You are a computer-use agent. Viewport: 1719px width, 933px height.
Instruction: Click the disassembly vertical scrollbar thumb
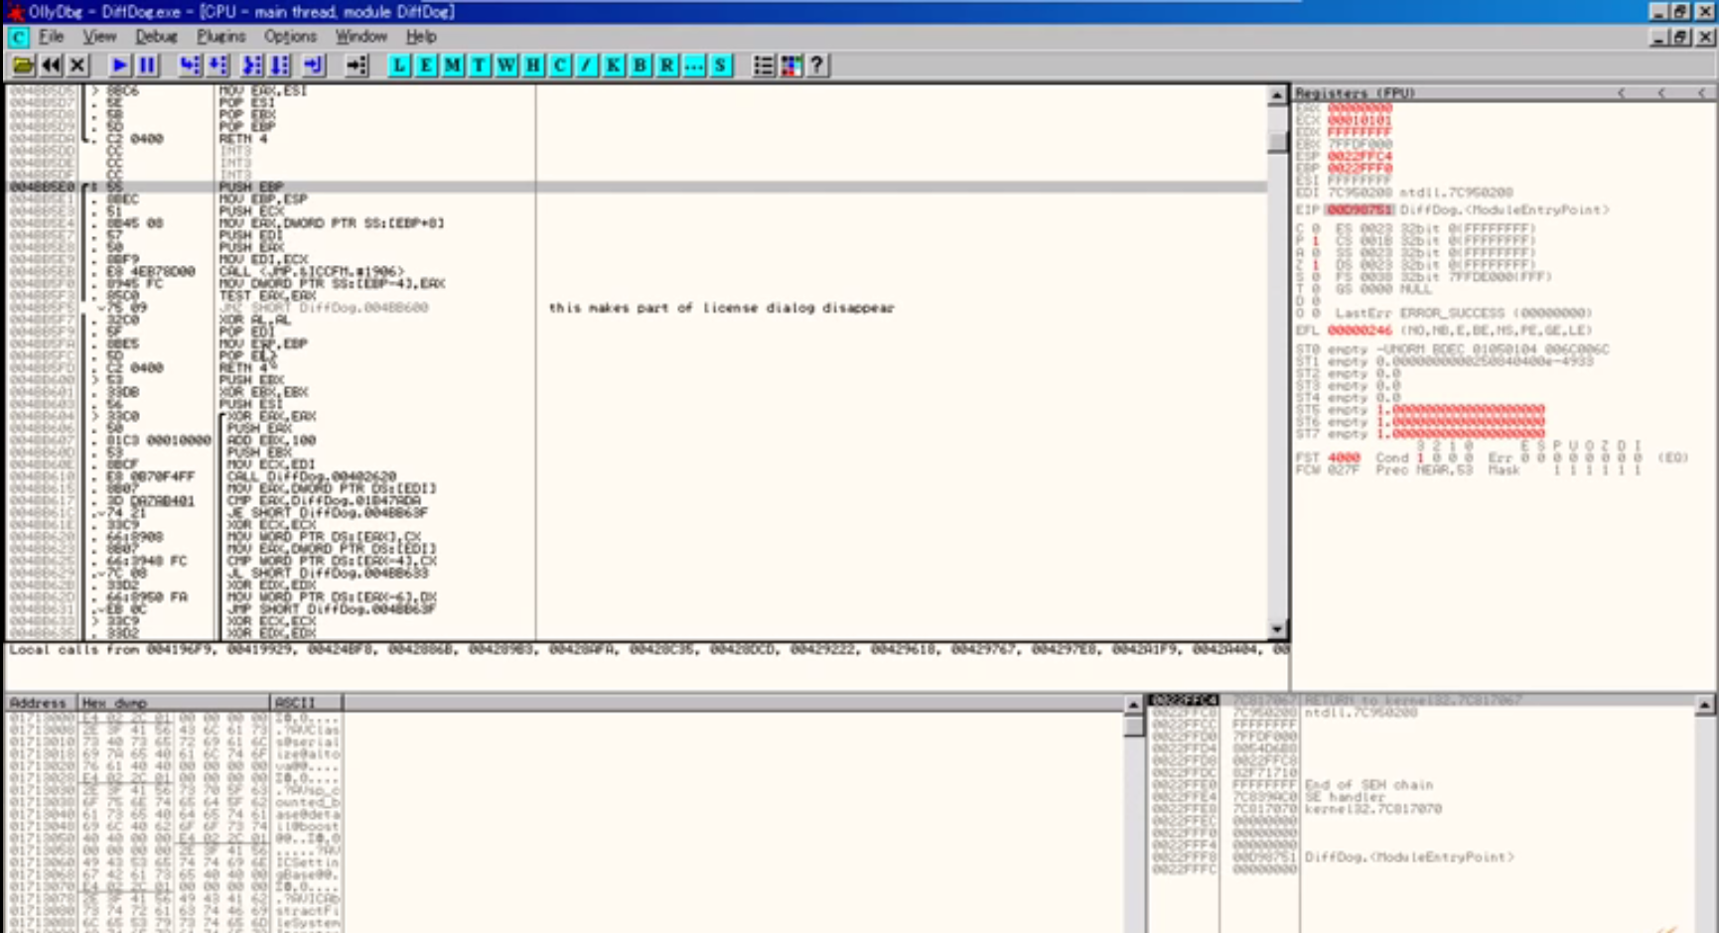click(1277, 141)
